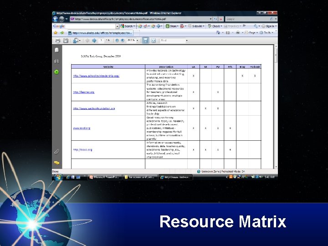Viewport: 328px width, 246px height.
Task: Switch to the admin conf folder taskbar button
Action: point(140,177)
